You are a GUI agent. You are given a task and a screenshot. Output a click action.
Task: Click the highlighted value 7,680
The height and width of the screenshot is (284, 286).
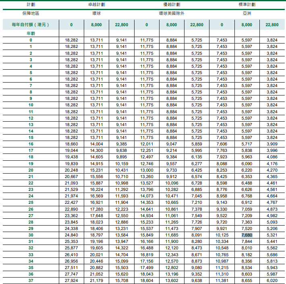point(247,235)
